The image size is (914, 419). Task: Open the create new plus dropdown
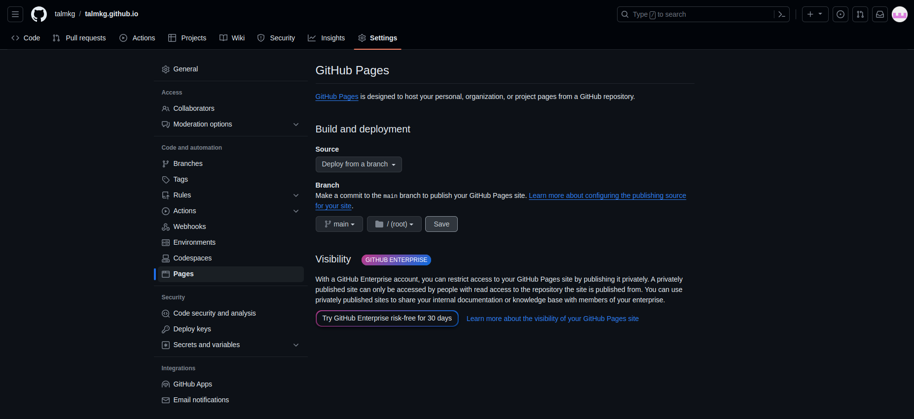pyautogui.click(x=815, y=14)
